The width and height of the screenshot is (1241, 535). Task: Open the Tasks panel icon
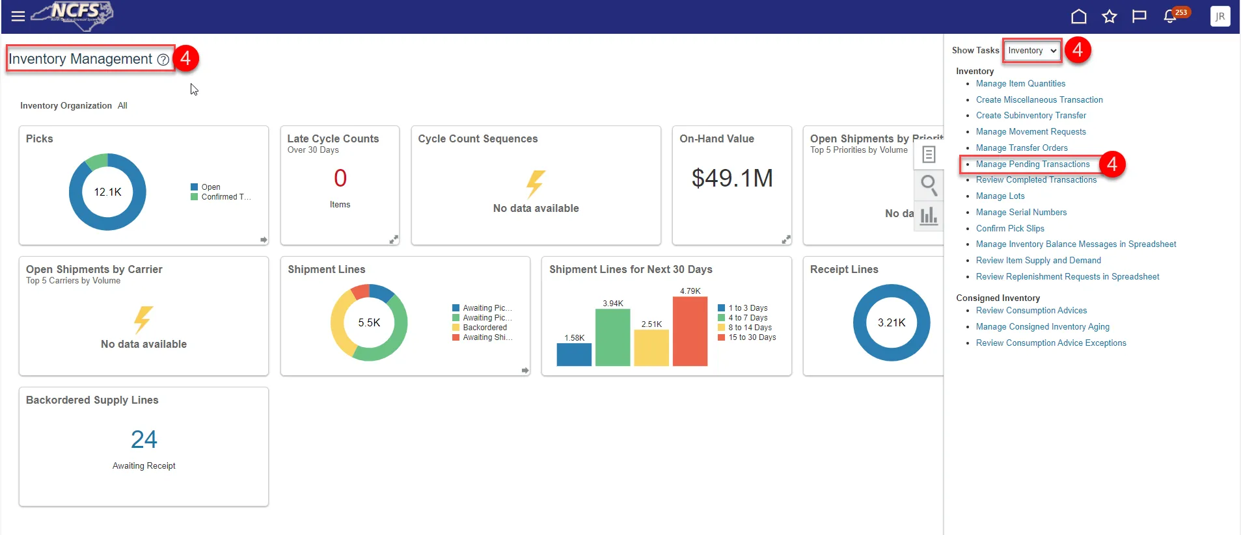(929, 154)
